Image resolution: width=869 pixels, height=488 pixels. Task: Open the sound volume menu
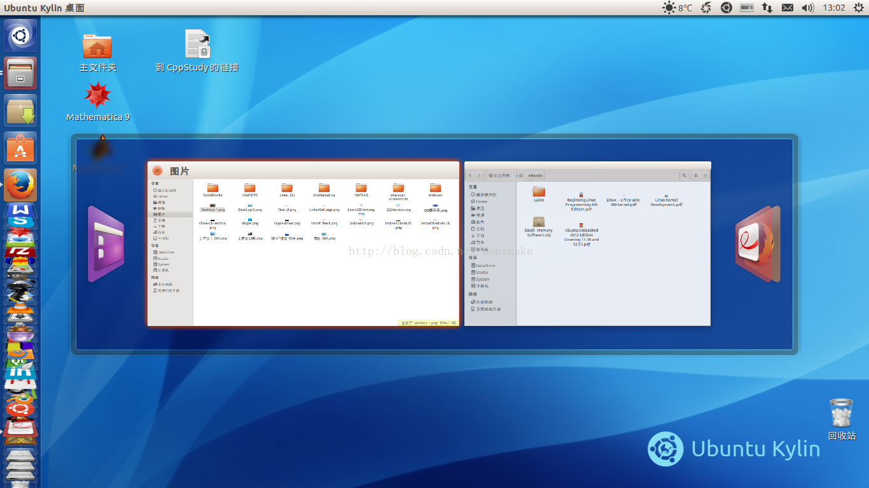click(808, 8)
